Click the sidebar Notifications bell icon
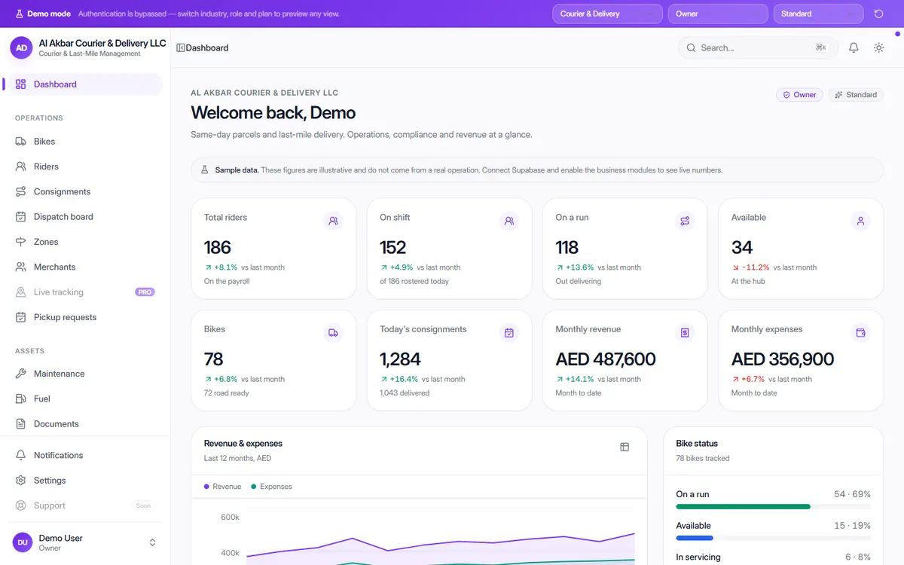This screenshot has width=904, height=565. (x=20, y=455)
